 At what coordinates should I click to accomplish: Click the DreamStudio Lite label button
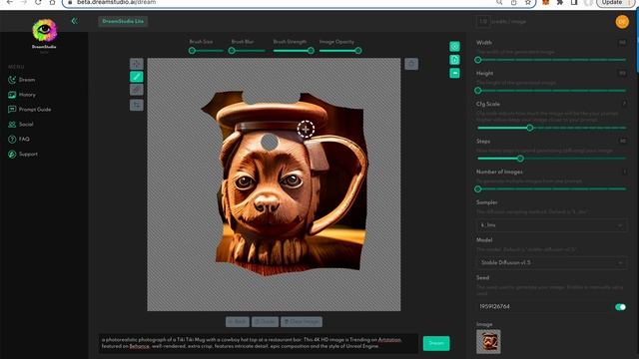pos(123,21)
